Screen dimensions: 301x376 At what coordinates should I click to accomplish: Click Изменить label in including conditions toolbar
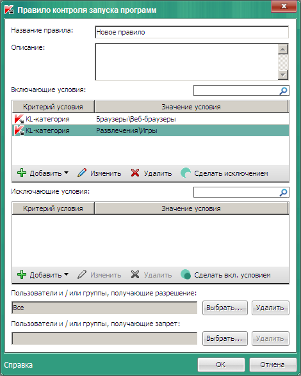[x=106, y=173]
